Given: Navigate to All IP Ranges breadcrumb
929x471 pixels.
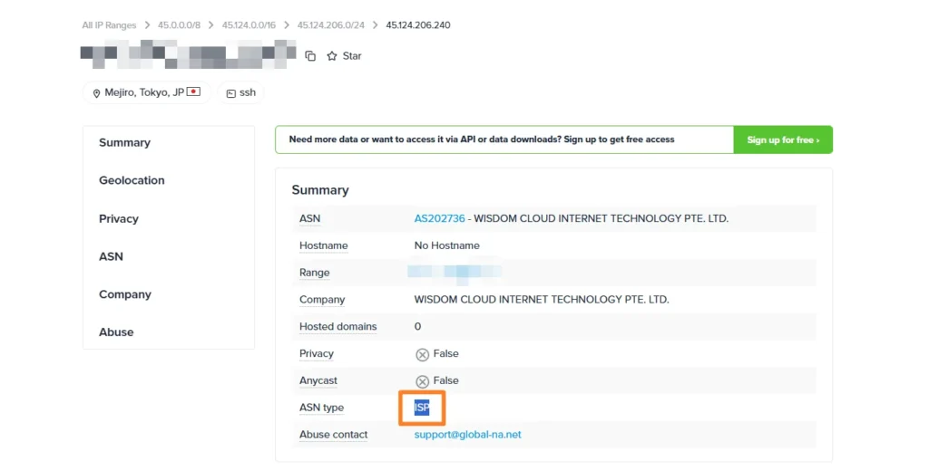Looking at the screenshot, I should 109,25.
